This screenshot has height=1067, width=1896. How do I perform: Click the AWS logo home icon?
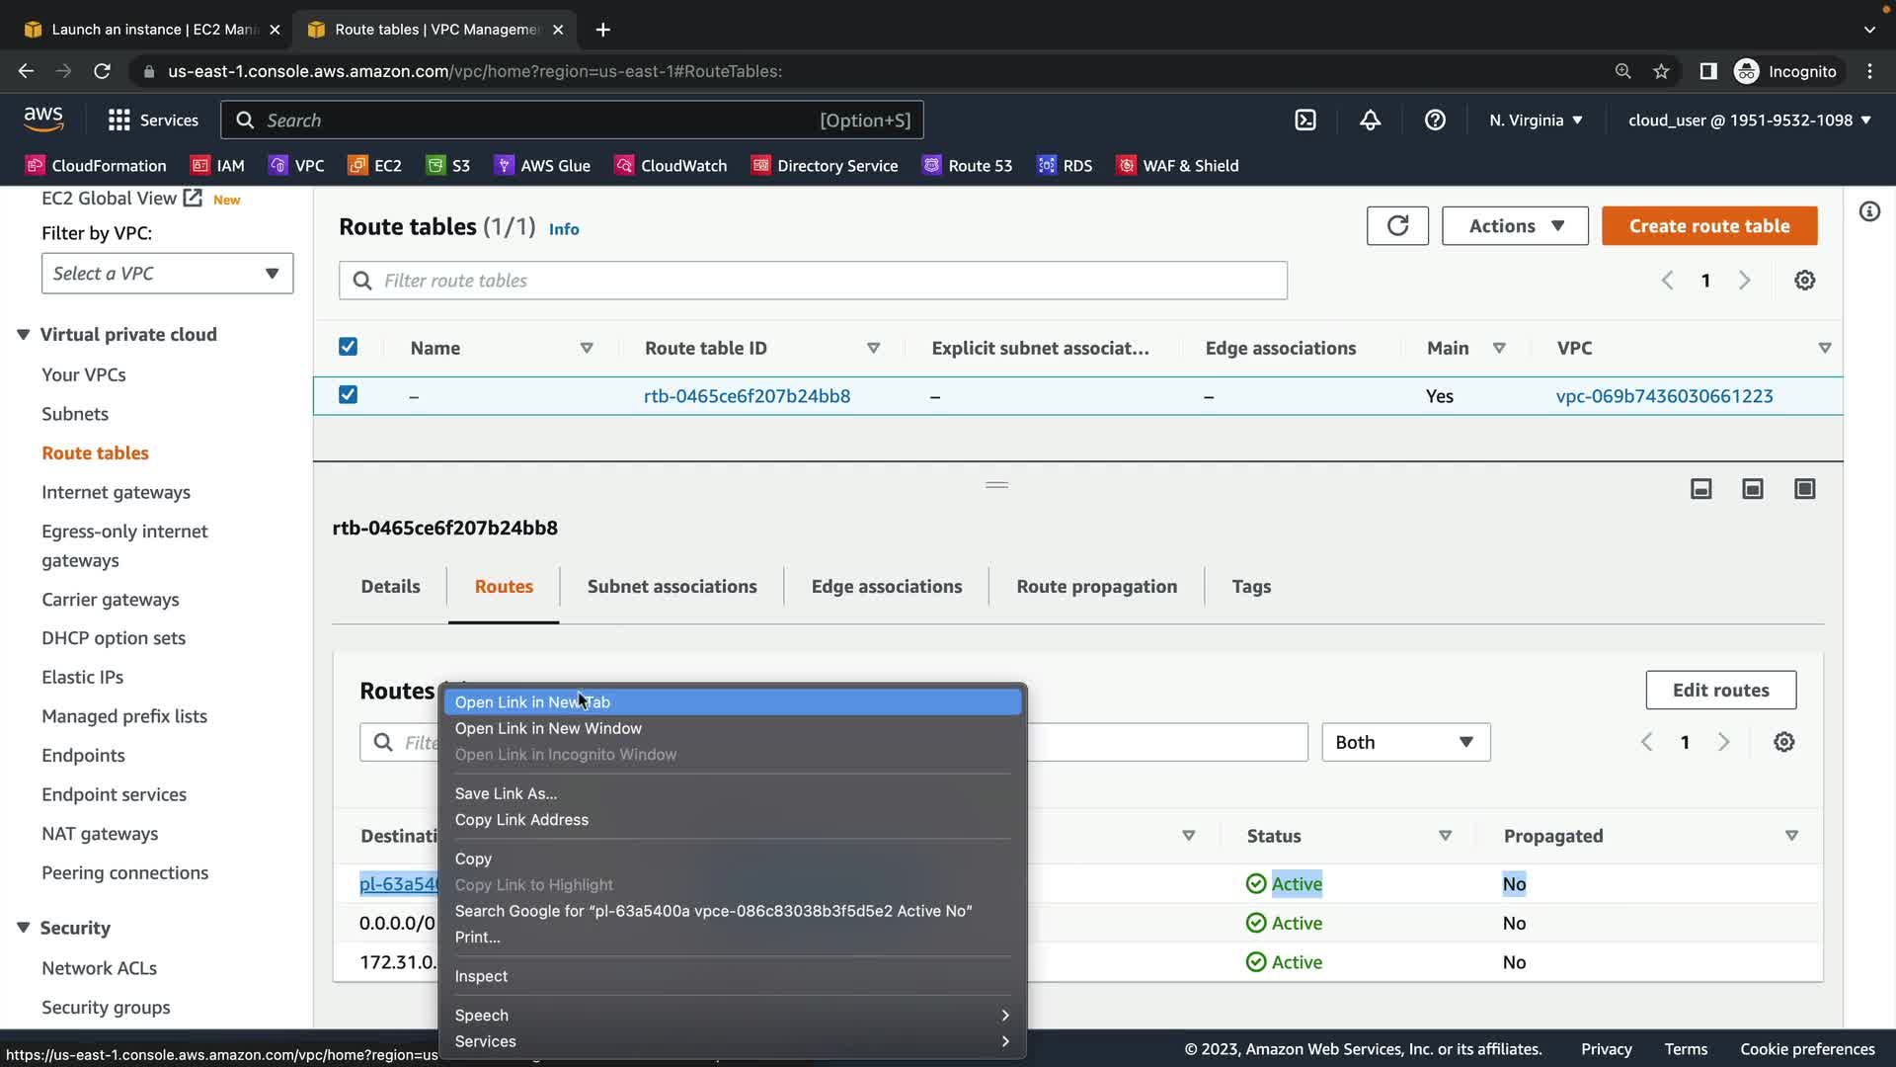pyautogui.click(x=43, y=120)
